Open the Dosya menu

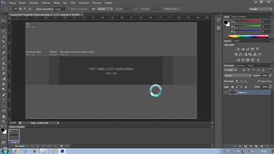(x=12, y=3)
